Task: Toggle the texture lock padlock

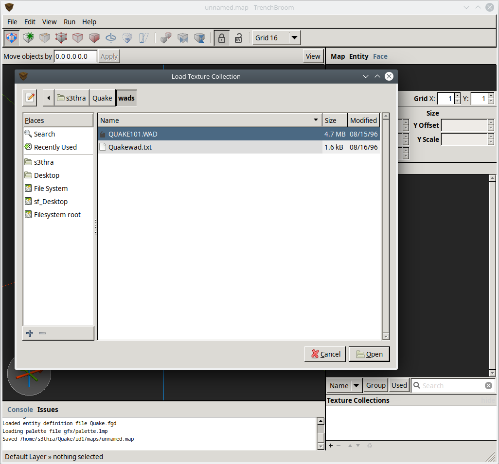Action: pos(222,38)
